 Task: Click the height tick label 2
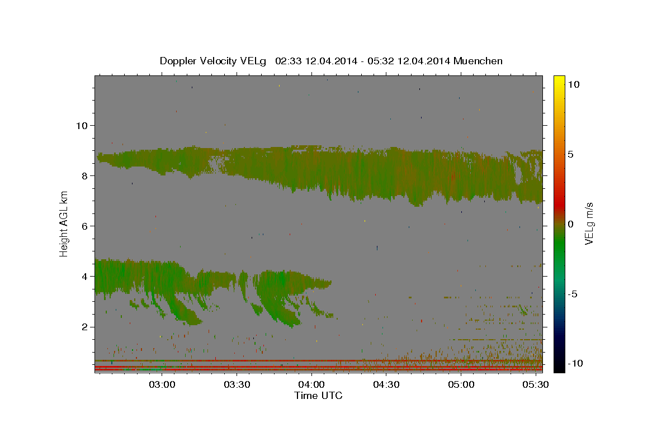(x=84, y=327)
